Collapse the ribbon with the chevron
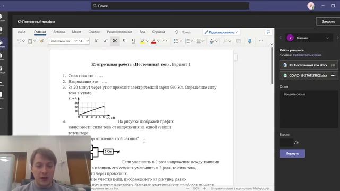 pos(271,44)
